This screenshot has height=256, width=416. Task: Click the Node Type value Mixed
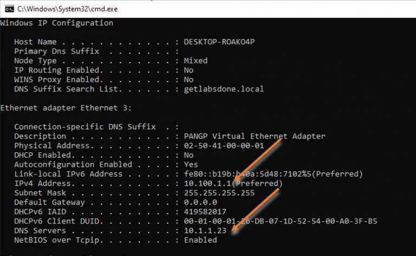point(196,61)
